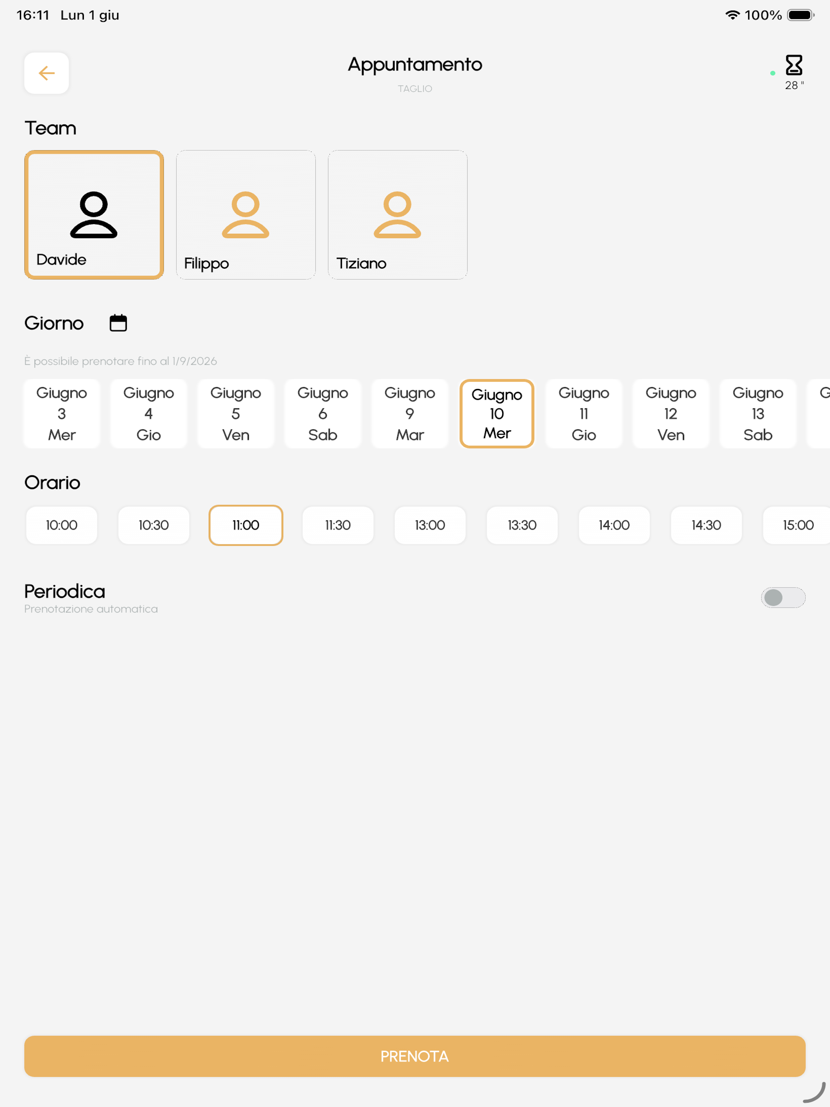Tap the orange back arrow button
The image size is (830, 1107).
click(47, 73)
